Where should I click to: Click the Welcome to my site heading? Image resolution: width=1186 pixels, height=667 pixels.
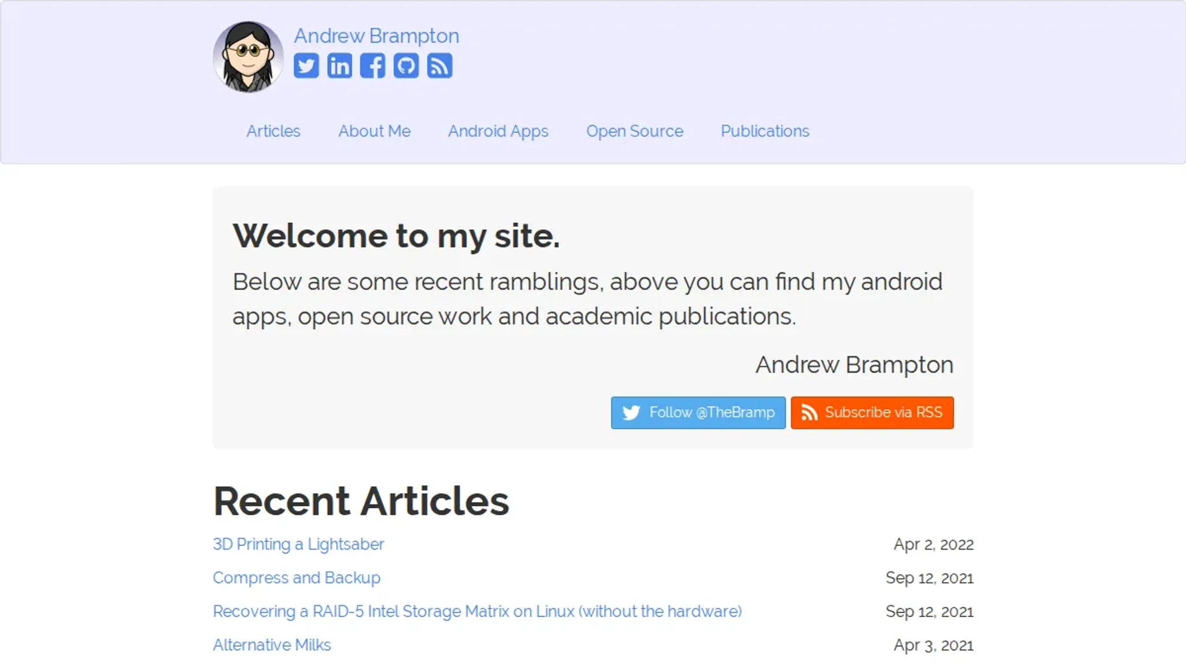(396, 236)
